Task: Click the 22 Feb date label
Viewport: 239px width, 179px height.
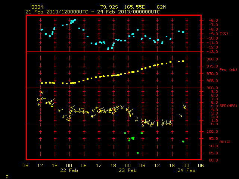Action: pos(69,170)
